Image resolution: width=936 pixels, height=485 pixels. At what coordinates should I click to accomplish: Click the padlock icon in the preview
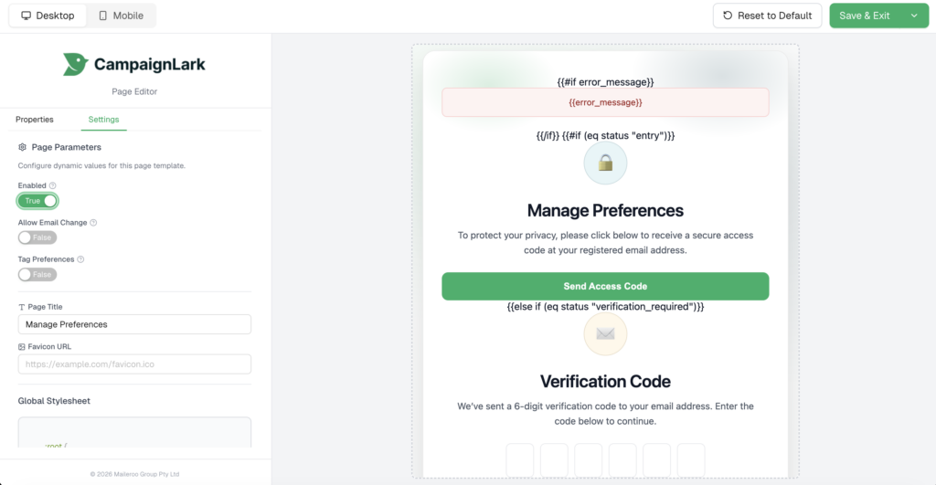click(x=605, y=163)
